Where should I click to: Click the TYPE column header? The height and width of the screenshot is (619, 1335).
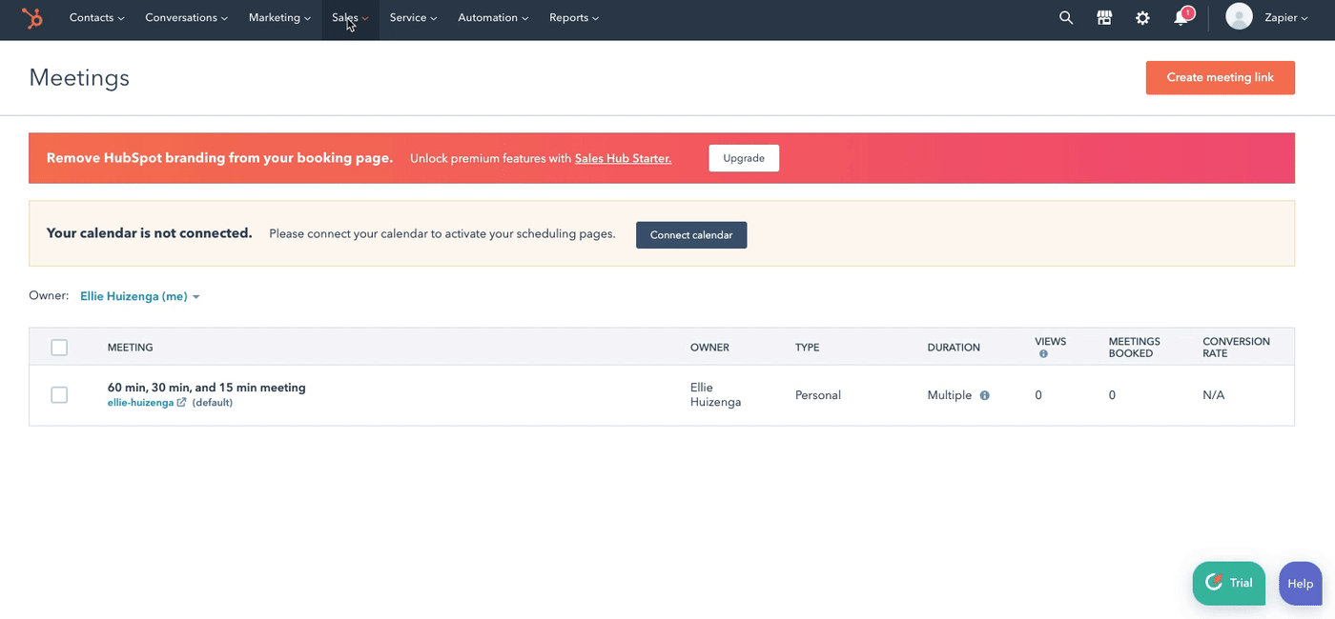point(807,348)
